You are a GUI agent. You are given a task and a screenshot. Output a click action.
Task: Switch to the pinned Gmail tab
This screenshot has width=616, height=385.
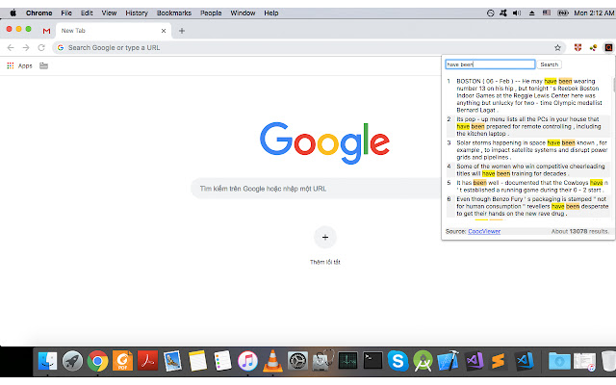pyautogui.click(x=47, y=31)
